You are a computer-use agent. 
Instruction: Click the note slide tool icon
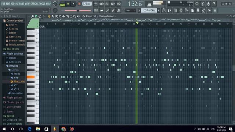107,10
